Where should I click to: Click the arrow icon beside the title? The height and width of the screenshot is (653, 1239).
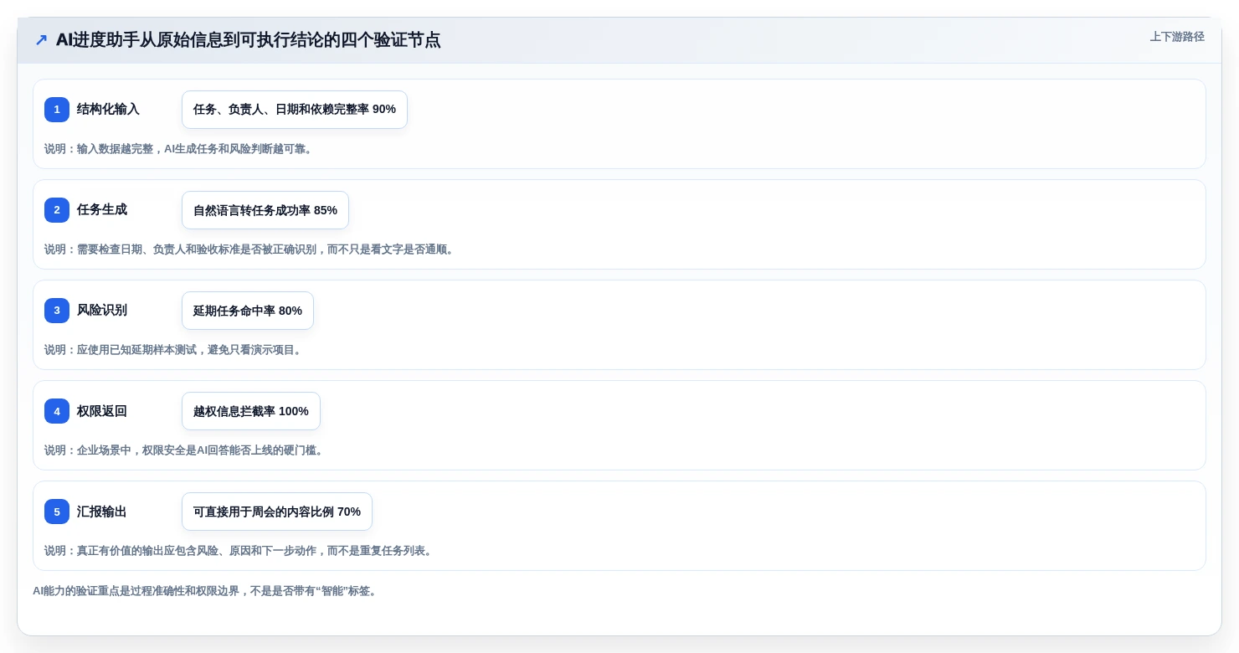pyautogui.click(x=41, y=40)
